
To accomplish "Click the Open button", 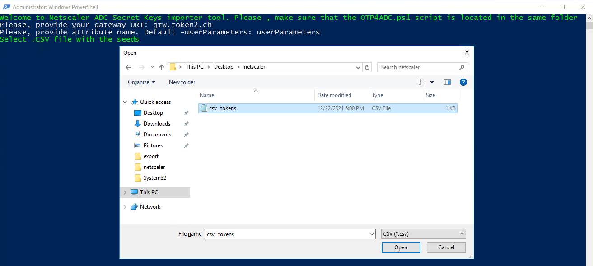I will click(x=401, y=247).
